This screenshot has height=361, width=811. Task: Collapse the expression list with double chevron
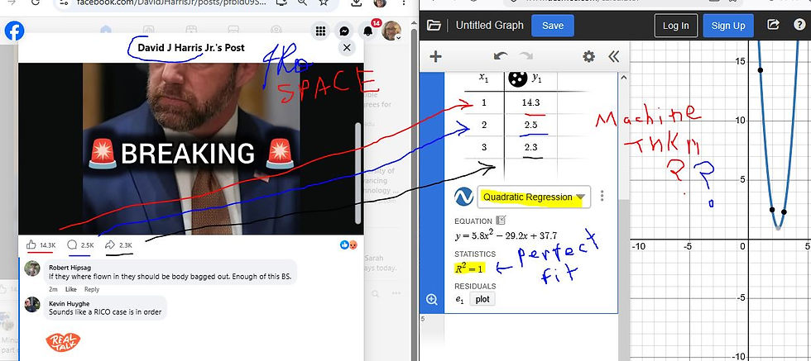coord(613,56)
